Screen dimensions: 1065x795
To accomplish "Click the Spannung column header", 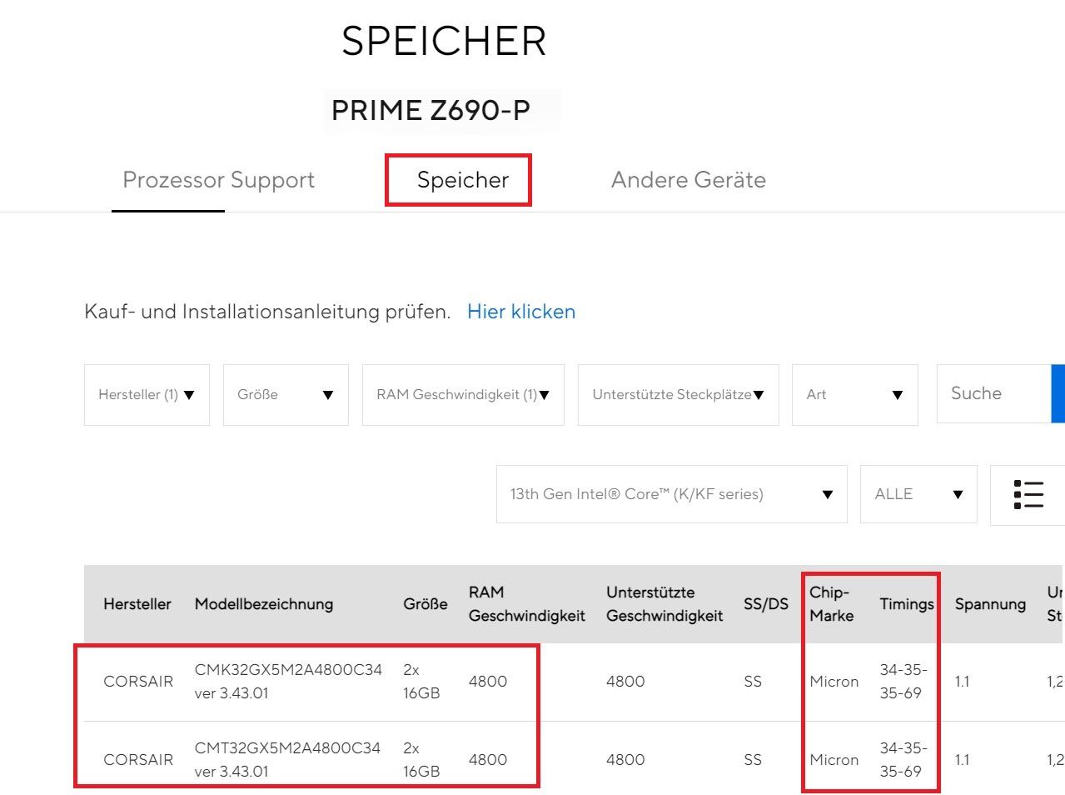I will (990, 604).
